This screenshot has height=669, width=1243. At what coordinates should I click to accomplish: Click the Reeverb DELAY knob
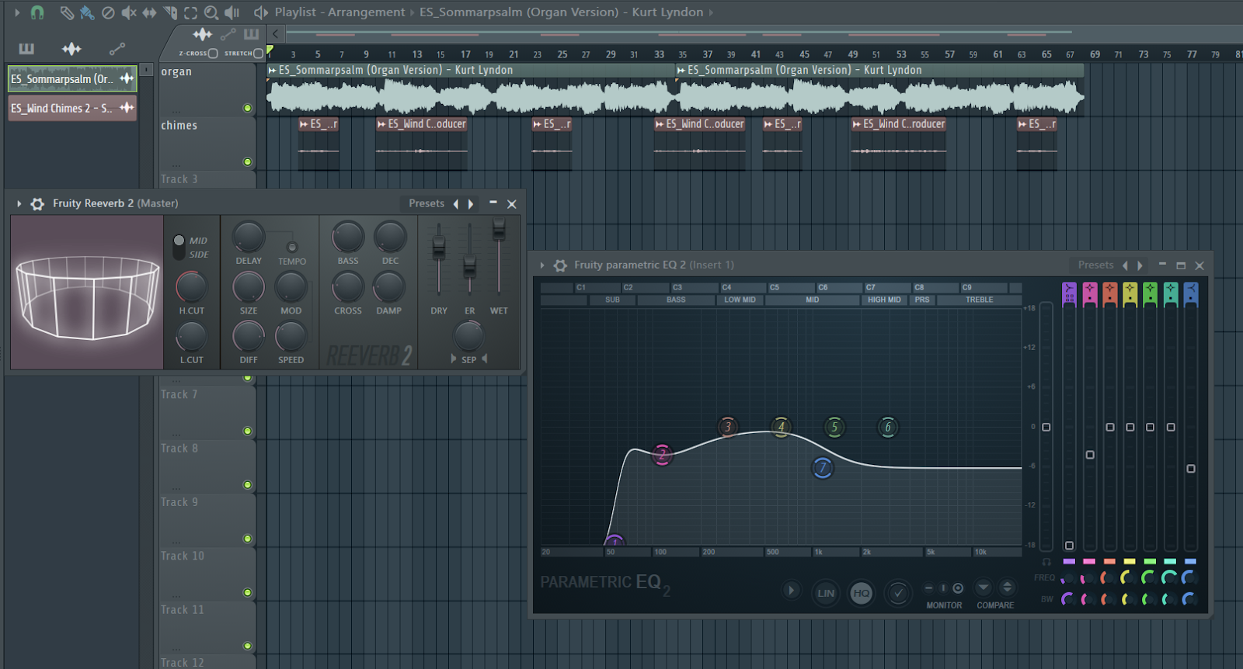(x=249, y=237)
